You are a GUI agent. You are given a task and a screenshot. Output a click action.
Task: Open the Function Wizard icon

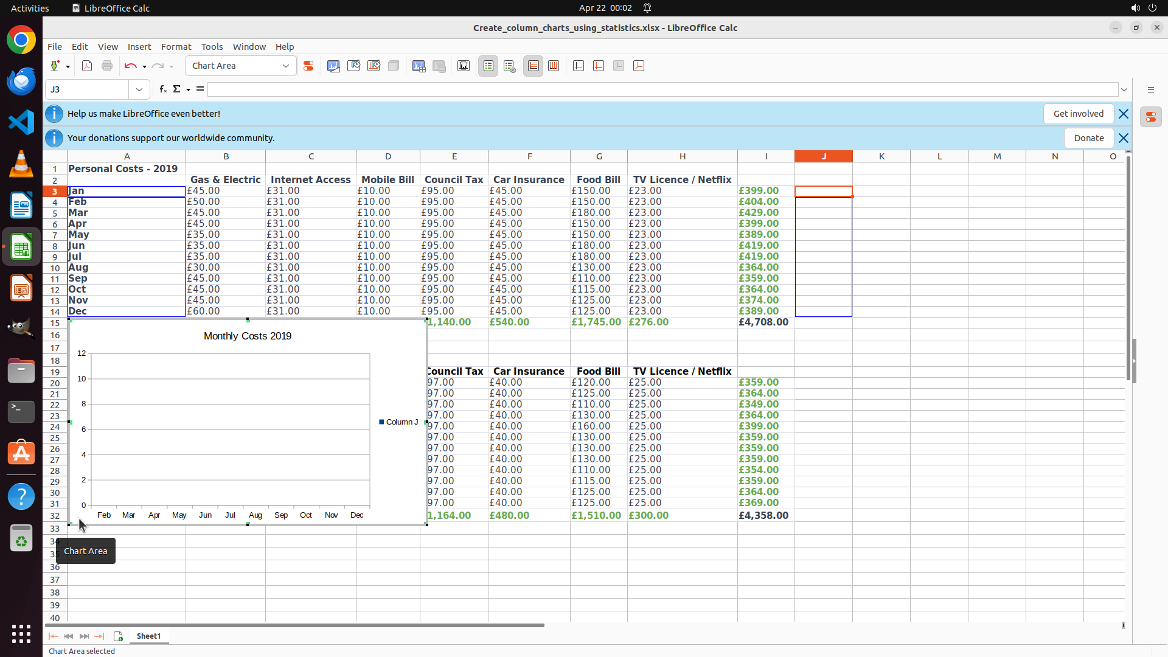click(x=162, y=89)
